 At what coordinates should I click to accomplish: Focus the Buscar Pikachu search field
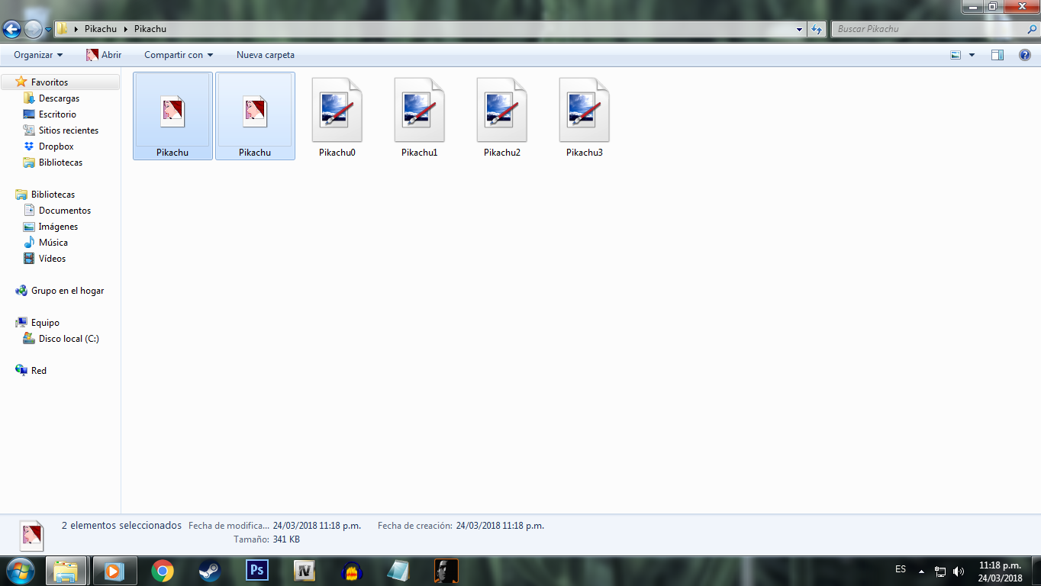(x=930, y=29)
